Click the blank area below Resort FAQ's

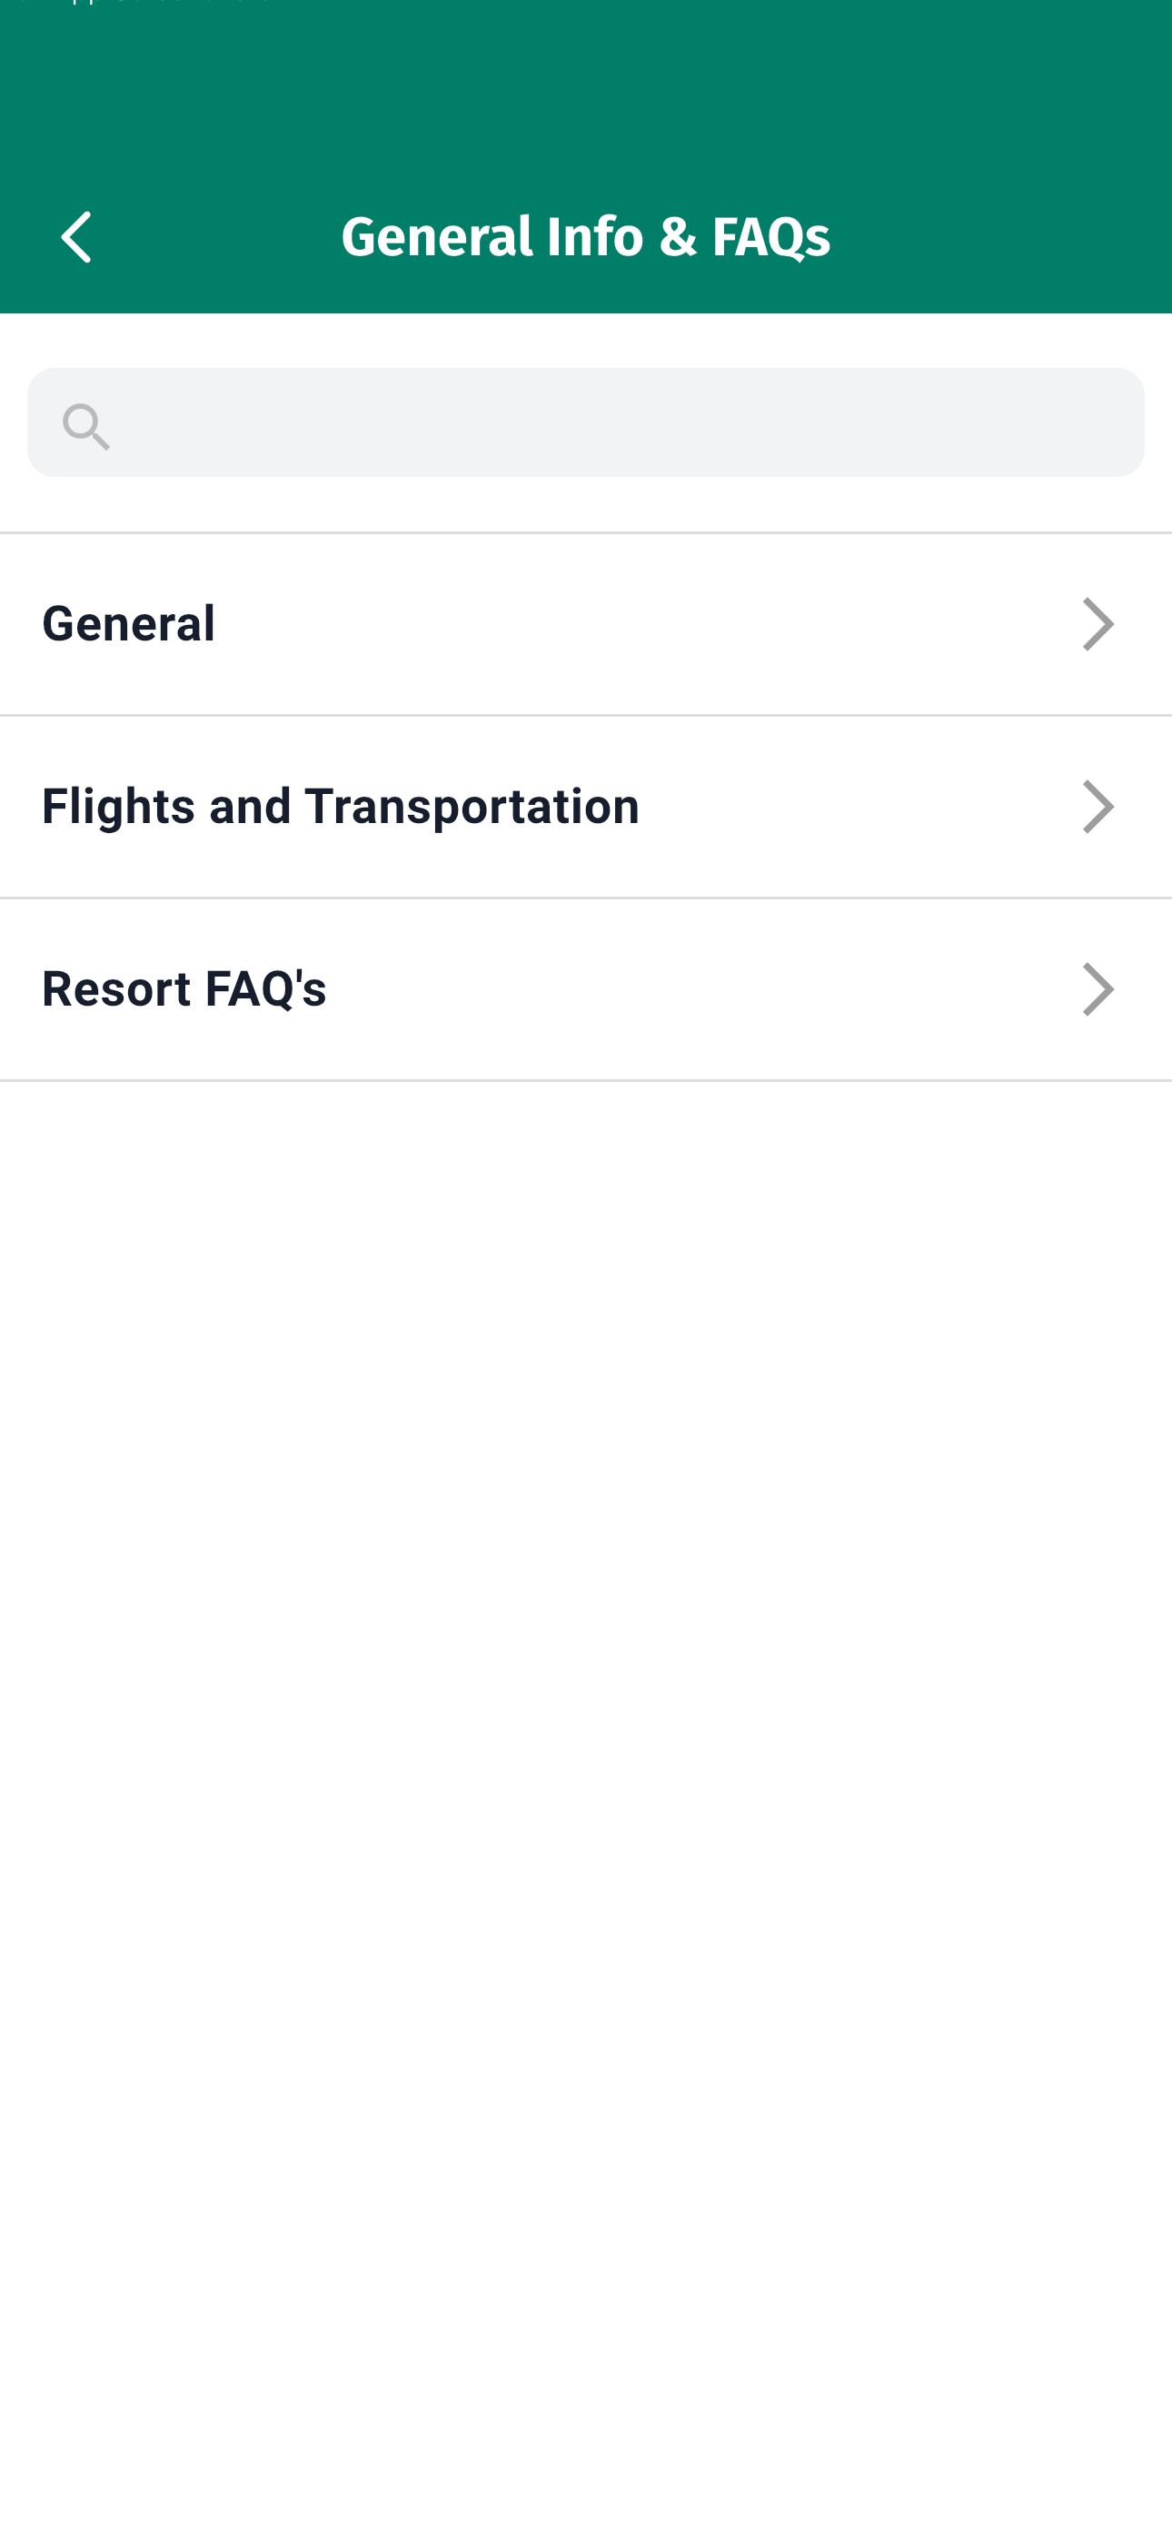(x=585, y=1676)
